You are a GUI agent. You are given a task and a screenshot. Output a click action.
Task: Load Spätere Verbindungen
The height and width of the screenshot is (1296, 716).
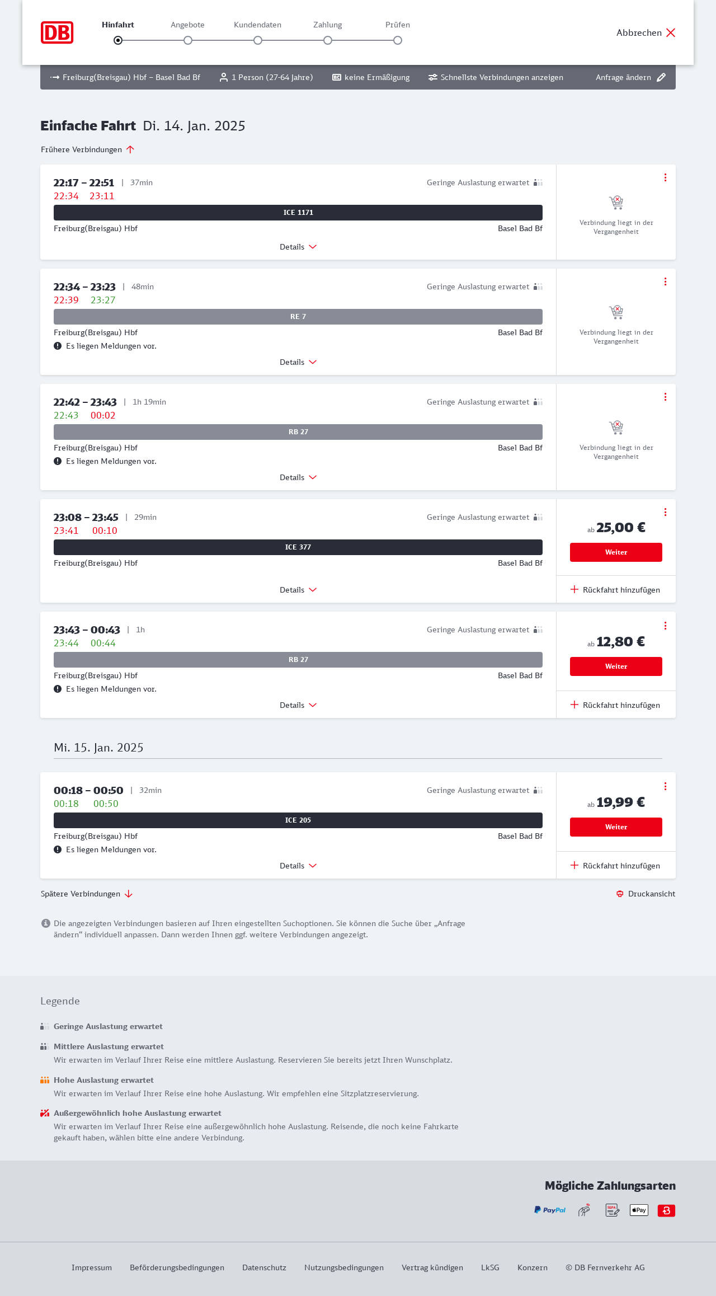pyautogui.click(x=86, y=894)
